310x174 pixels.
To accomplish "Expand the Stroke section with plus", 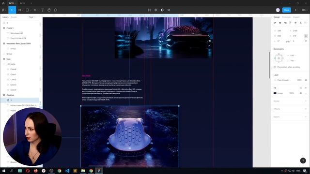I will click(306, 101).
